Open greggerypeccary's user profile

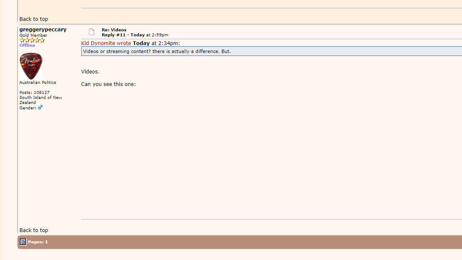point(43,30)
